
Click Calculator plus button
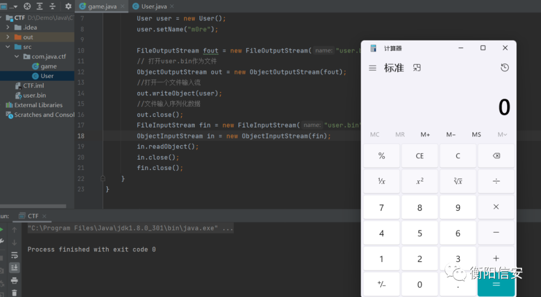pos(496,258)
